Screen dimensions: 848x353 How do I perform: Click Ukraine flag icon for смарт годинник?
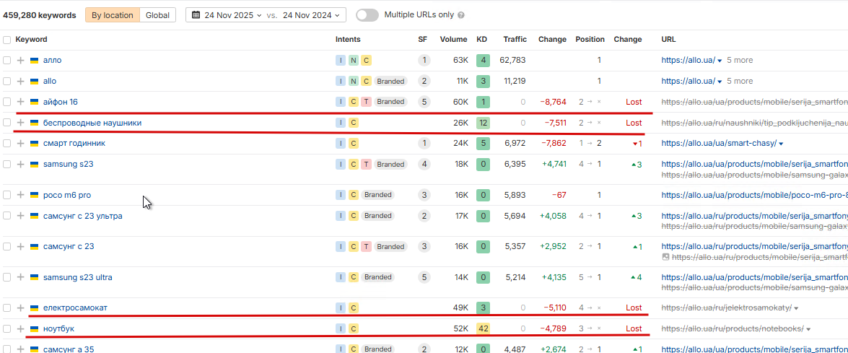(34, 143)
